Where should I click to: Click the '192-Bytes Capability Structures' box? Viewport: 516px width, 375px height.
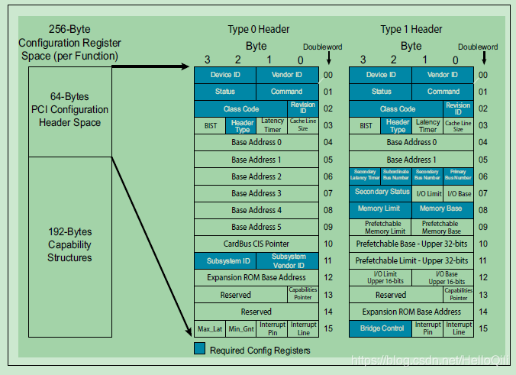(x=70, y=247)
